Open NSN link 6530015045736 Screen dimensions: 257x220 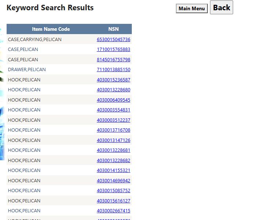click(113, 40)
